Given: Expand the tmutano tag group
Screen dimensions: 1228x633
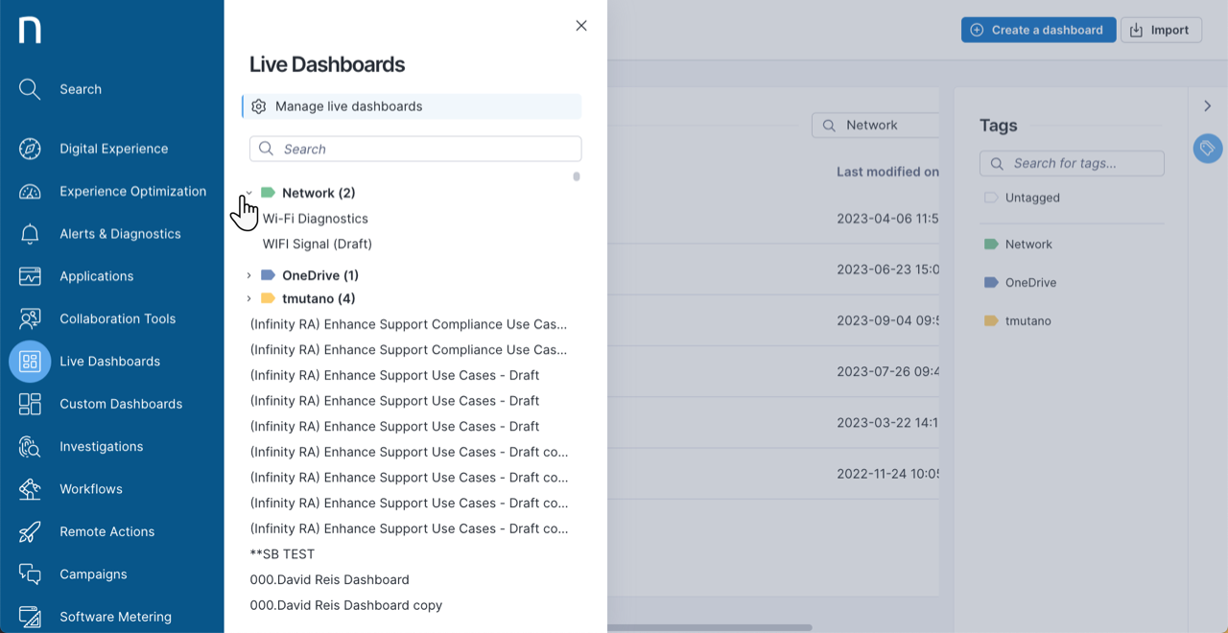Looking at the screenshot, I should 249,298.
